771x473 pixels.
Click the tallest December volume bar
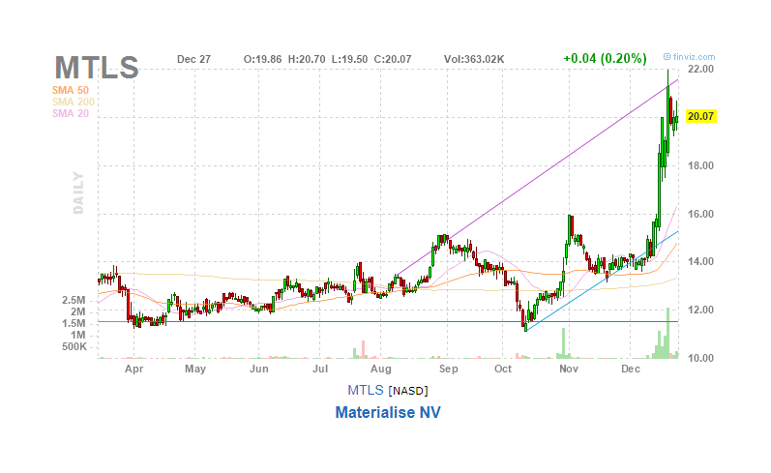668,333
